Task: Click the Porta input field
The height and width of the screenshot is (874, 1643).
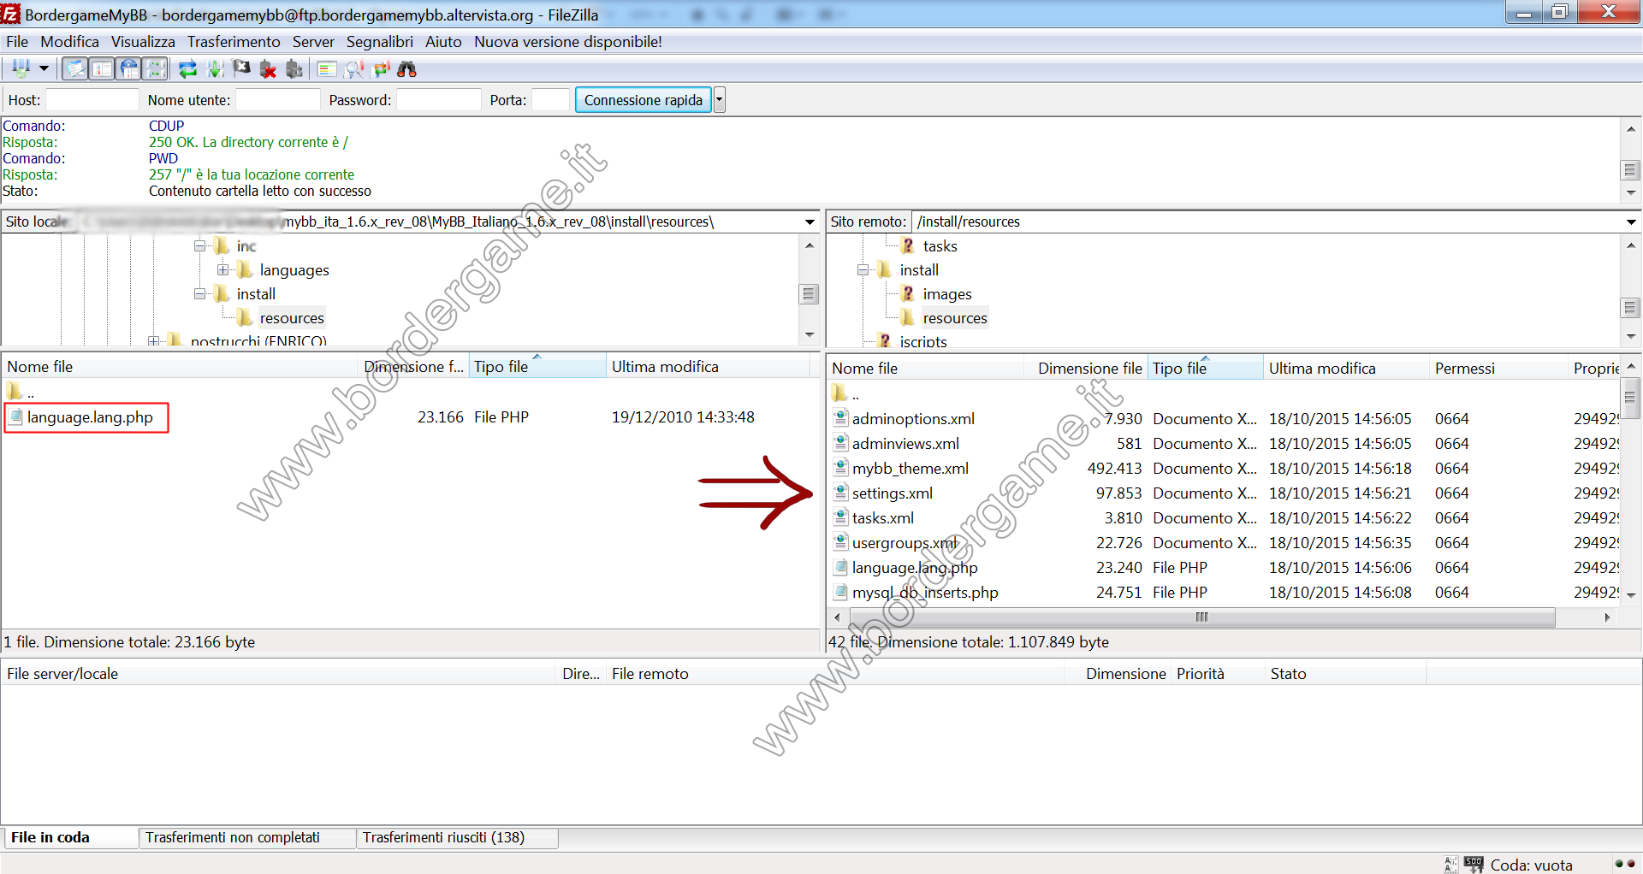Action: click(550, 100)
